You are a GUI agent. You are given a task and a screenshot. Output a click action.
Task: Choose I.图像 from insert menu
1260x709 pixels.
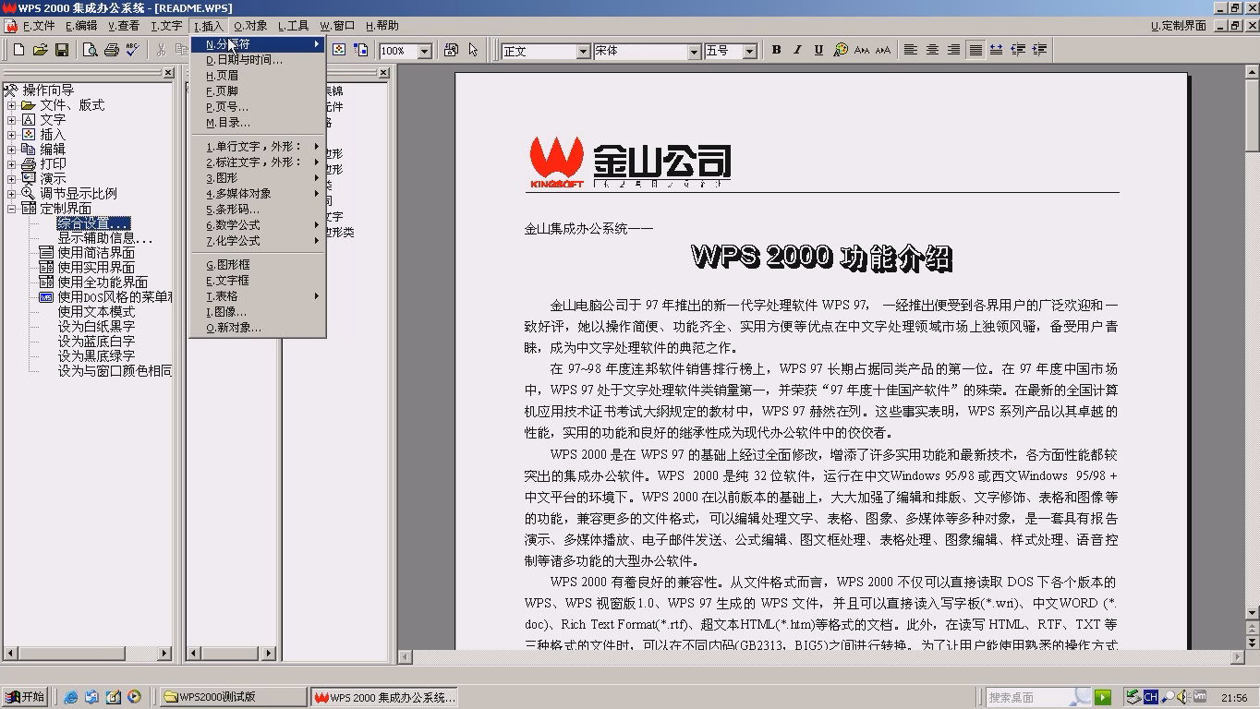tap(258, 312)
